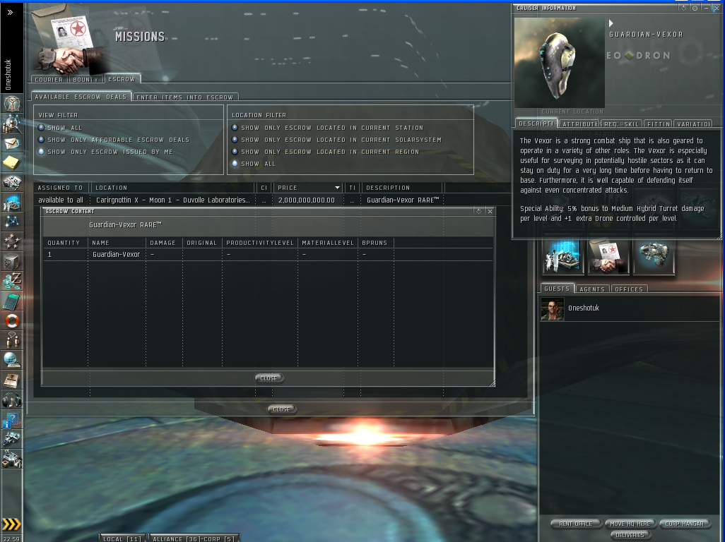Image resolution: width=725 pixels, height=542 pixels.
Task: Open the Calculator sidebar icon
Action: (x=11, y=301)
